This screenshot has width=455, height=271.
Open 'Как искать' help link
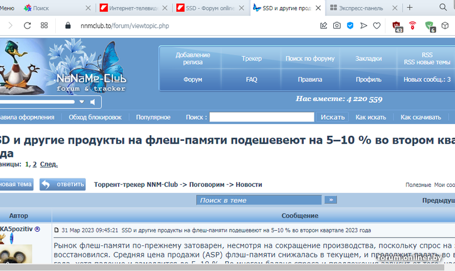[371, 118]
